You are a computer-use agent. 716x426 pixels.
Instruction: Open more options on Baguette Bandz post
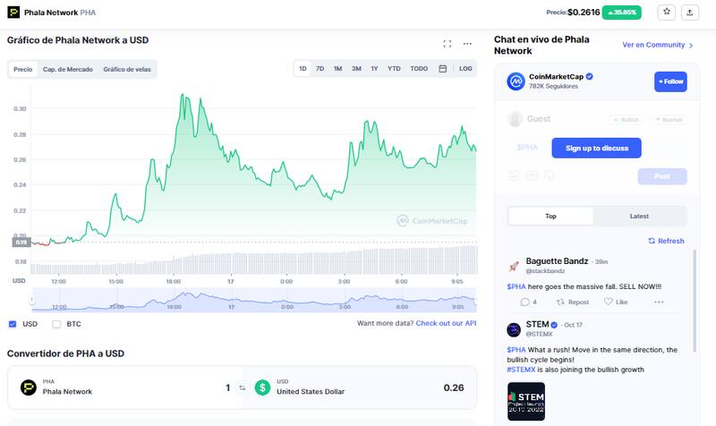(x=660, y=302)
